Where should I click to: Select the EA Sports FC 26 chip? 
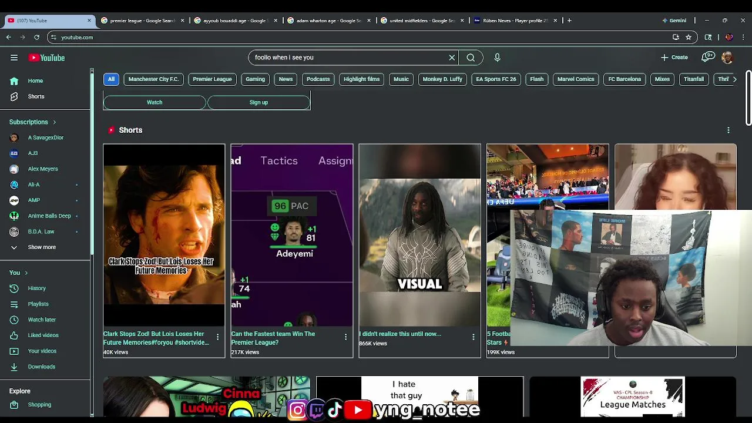click(496, 79)
